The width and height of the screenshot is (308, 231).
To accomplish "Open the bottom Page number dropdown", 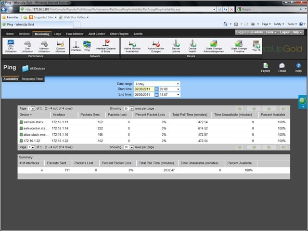I will tap(33, 147).
